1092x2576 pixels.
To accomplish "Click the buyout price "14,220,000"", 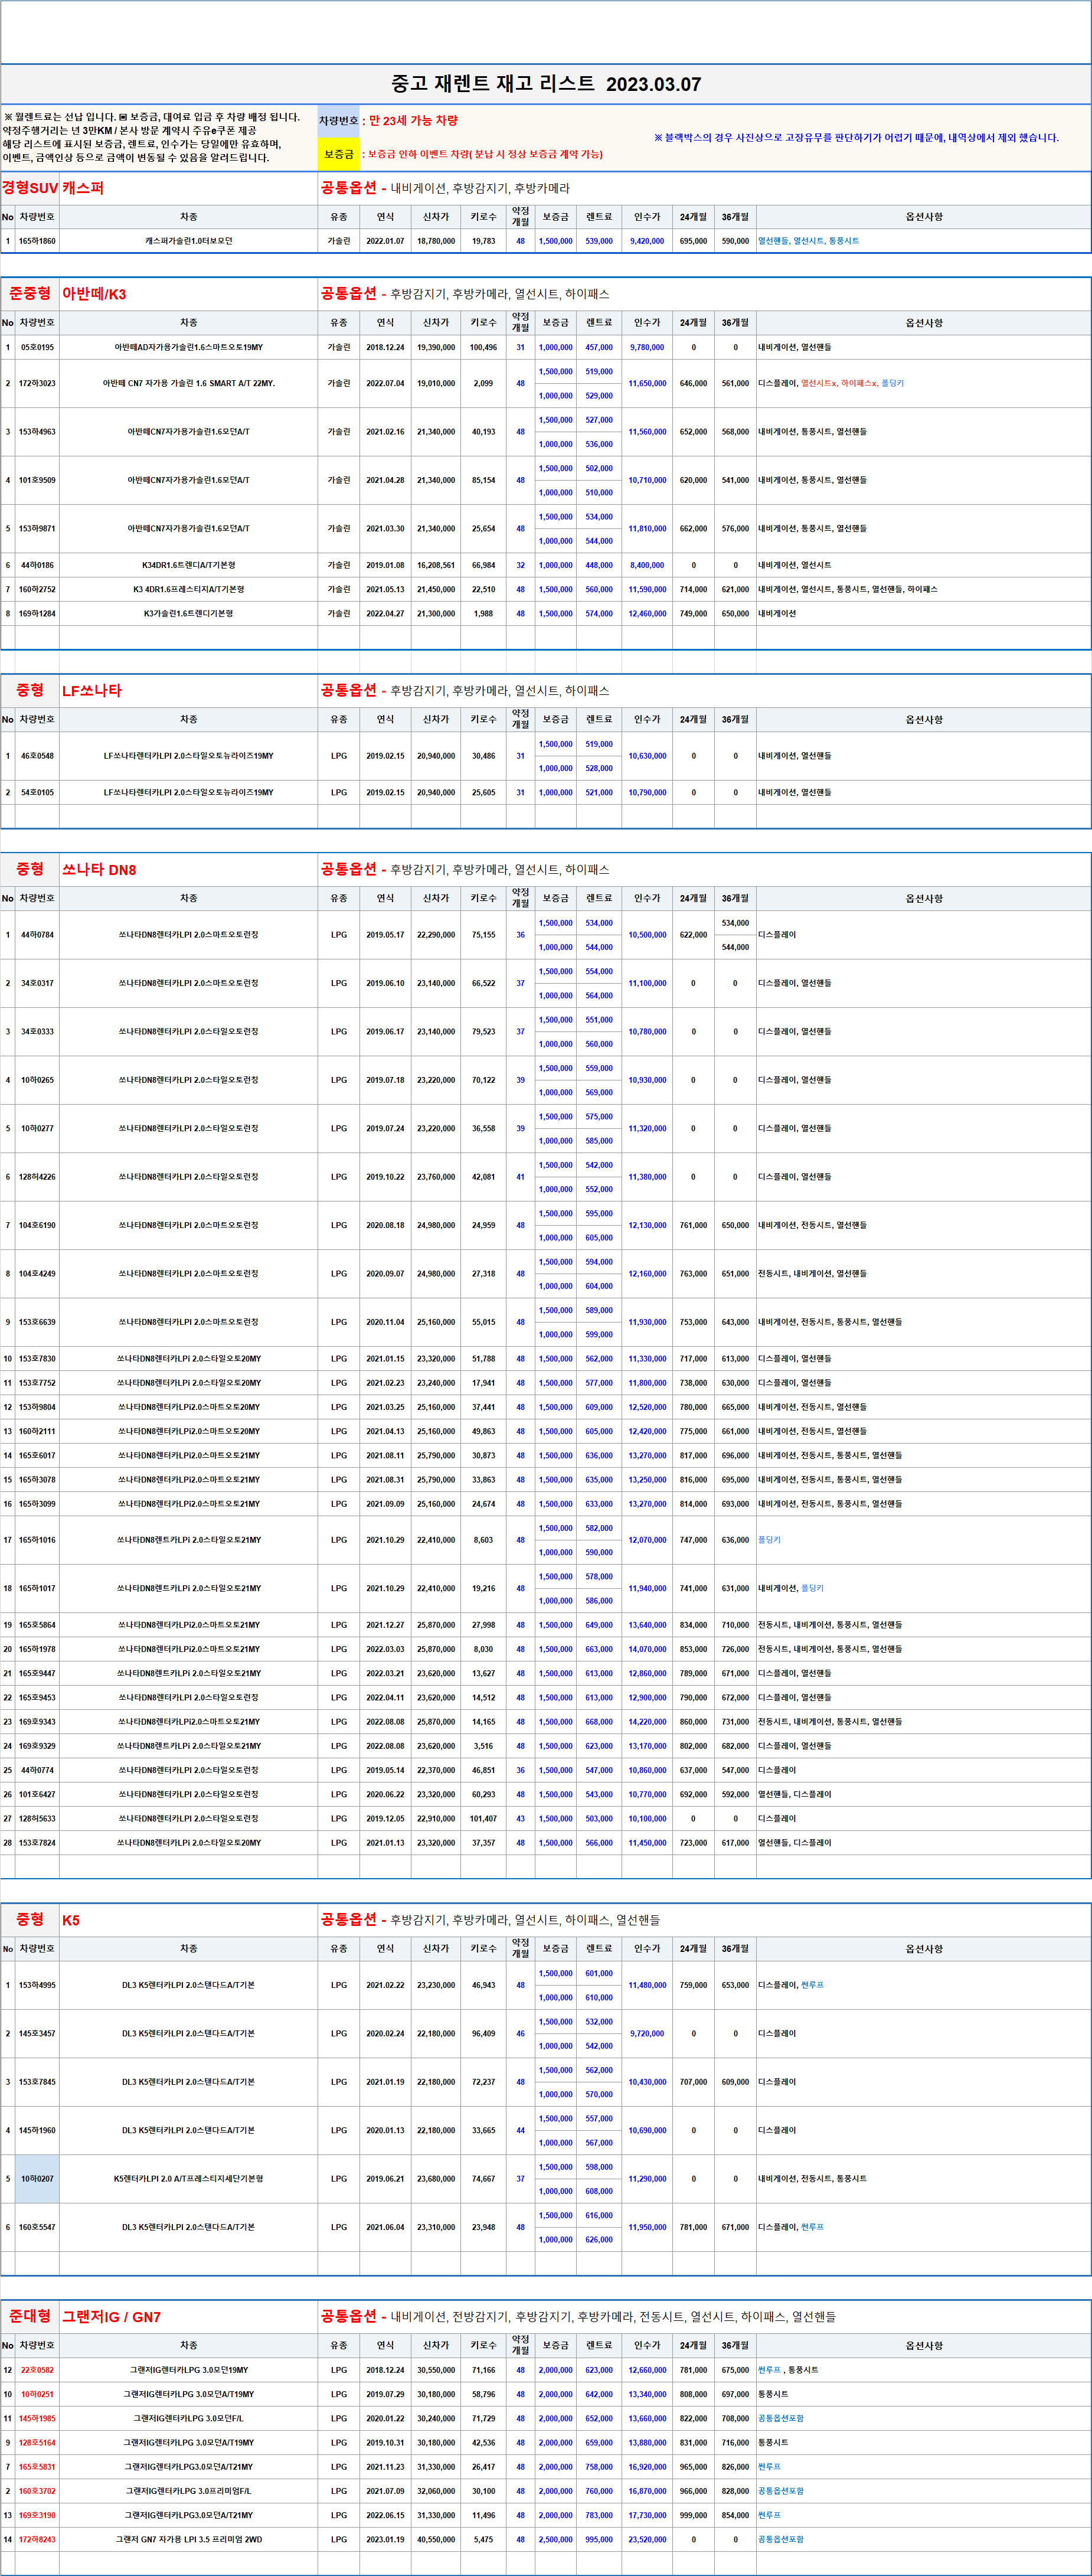I will click(x=647, y=1722).
